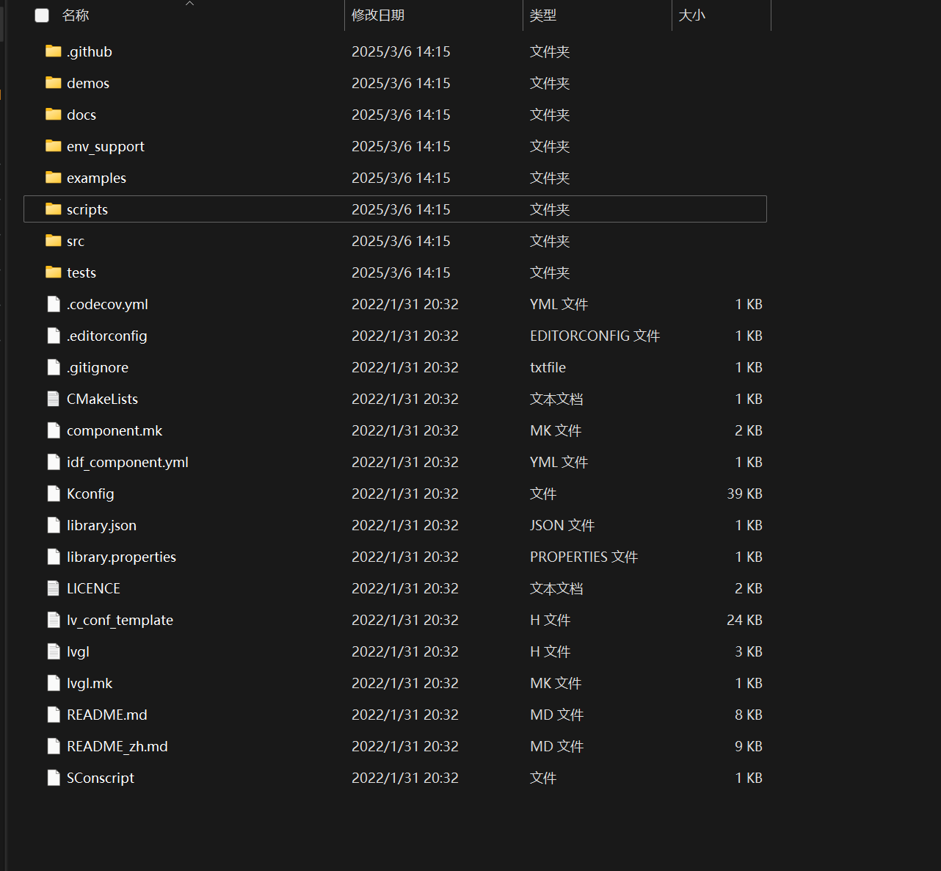Click the tests folder icon

click(53, 272)
